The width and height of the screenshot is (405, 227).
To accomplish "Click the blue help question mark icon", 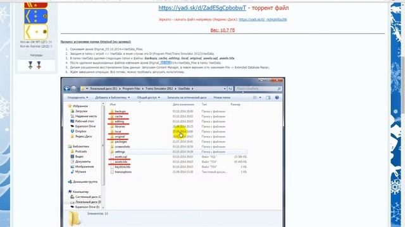I will pyautogui.click(x=277, y=98).
